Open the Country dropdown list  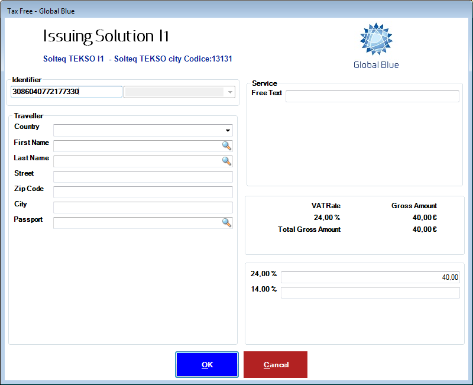(228, 131)
